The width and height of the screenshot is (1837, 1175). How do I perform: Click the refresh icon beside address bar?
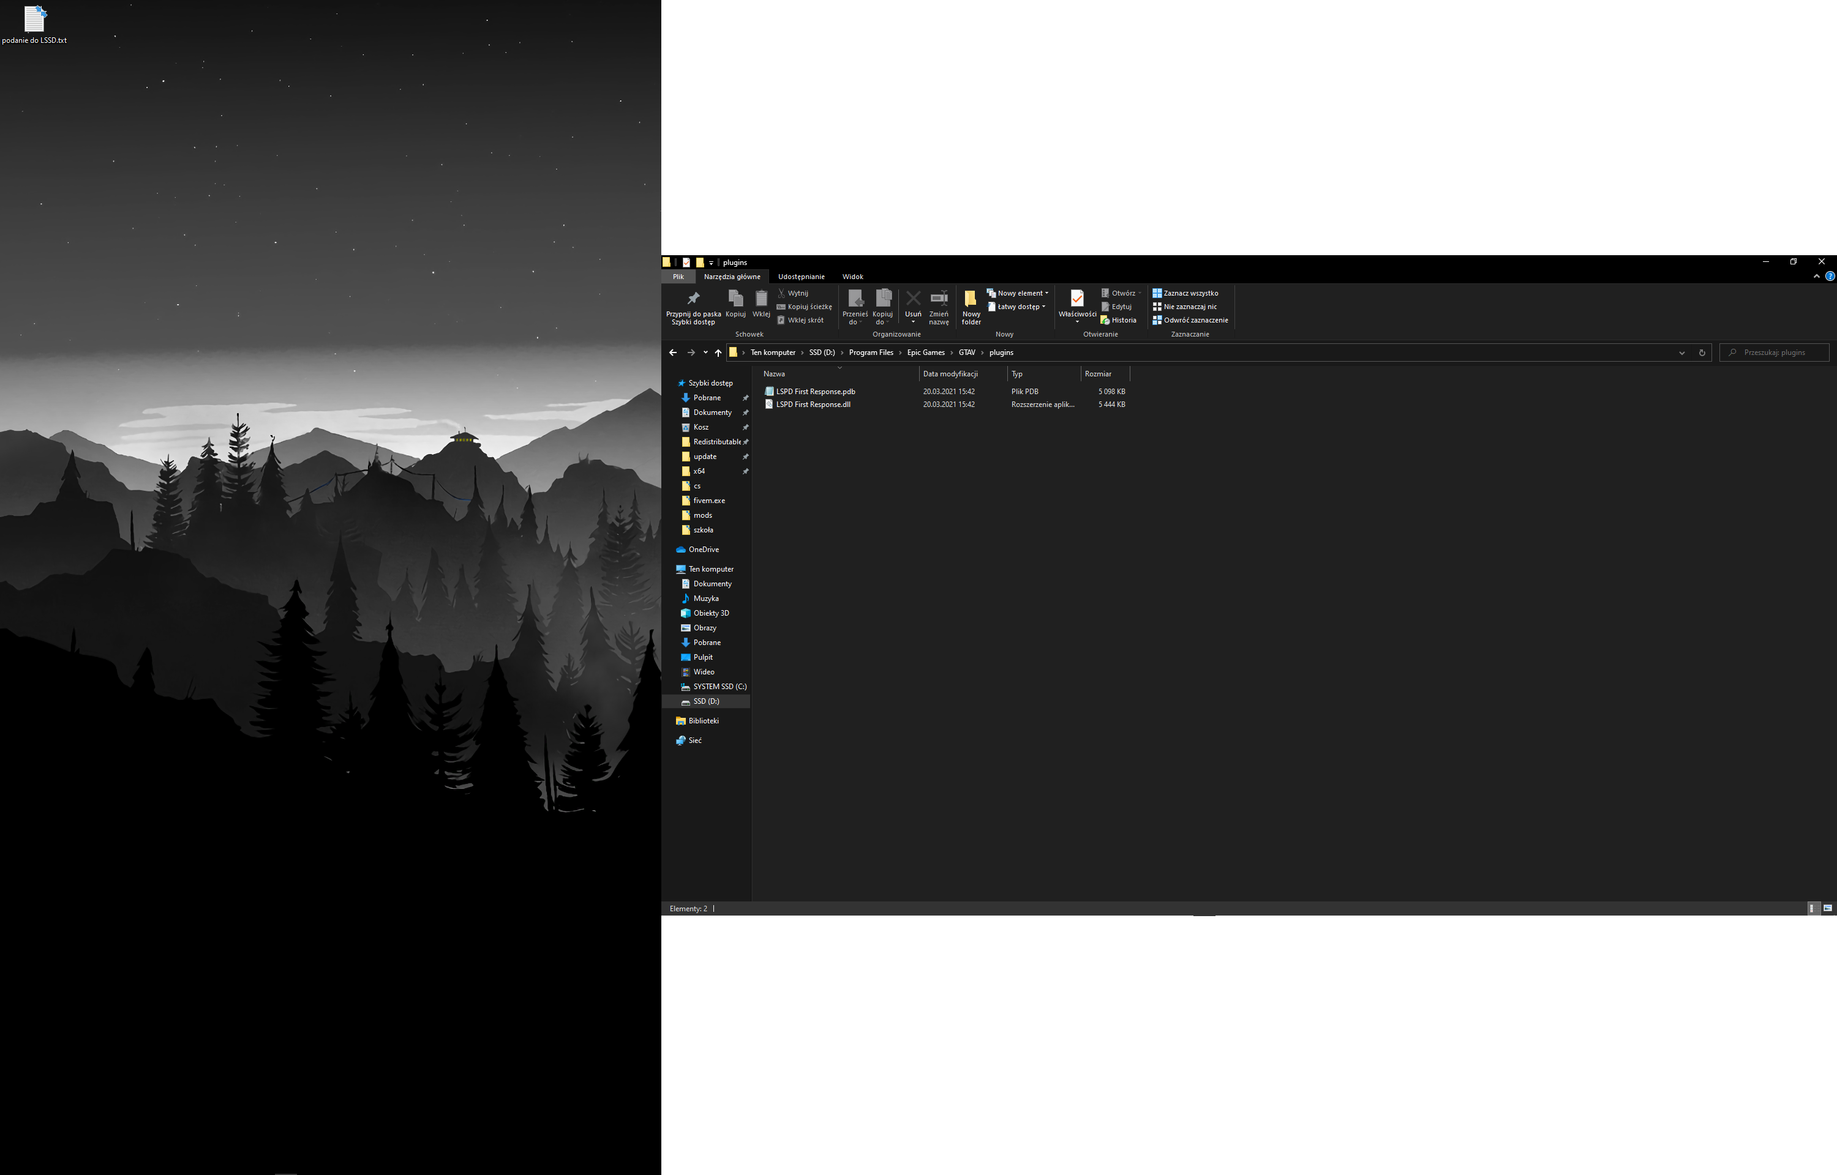1701,352
